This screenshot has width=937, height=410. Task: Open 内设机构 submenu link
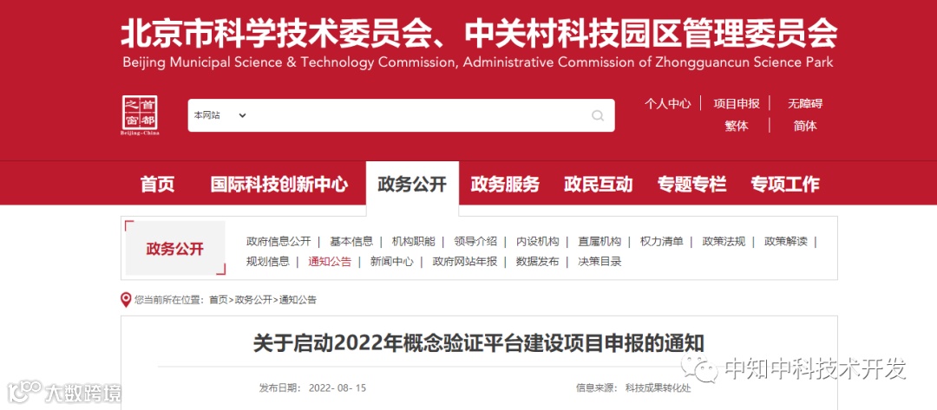point(537,242)
